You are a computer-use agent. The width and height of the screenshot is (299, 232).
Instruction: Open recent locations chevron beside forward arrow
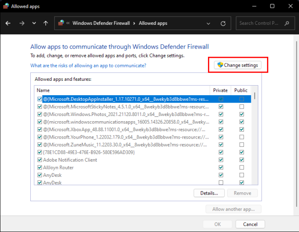tap(34, 23)
